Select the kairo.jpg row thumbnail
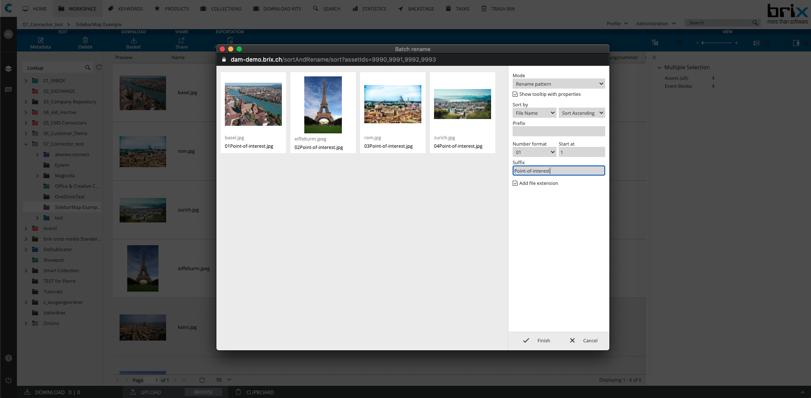This screenshot has width=811, height=398. (x=143, y=328)
